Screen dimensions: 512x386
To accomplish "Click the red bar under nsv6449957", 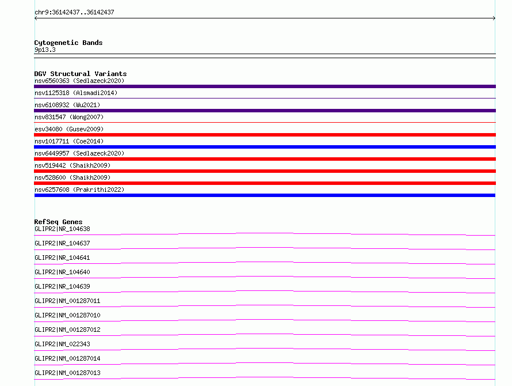I will pos(265,159).
